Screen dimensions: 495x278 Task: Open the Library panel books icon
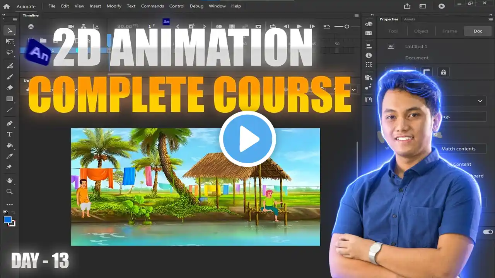point(369,78)
